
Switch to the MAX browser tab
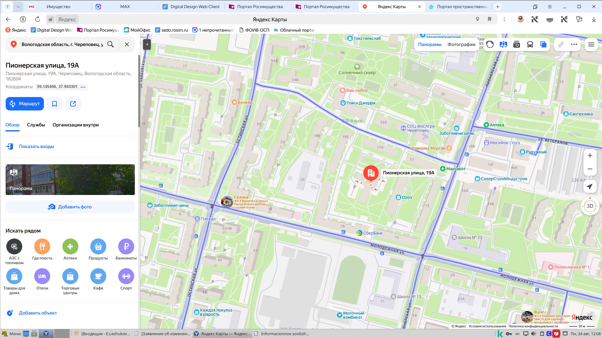(x=125, y=7)
